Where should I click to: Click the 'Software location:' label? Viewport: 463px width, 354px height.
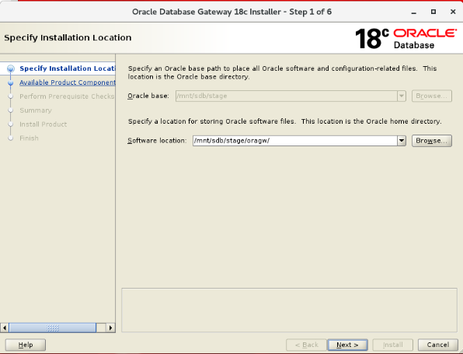pos(157,141)
